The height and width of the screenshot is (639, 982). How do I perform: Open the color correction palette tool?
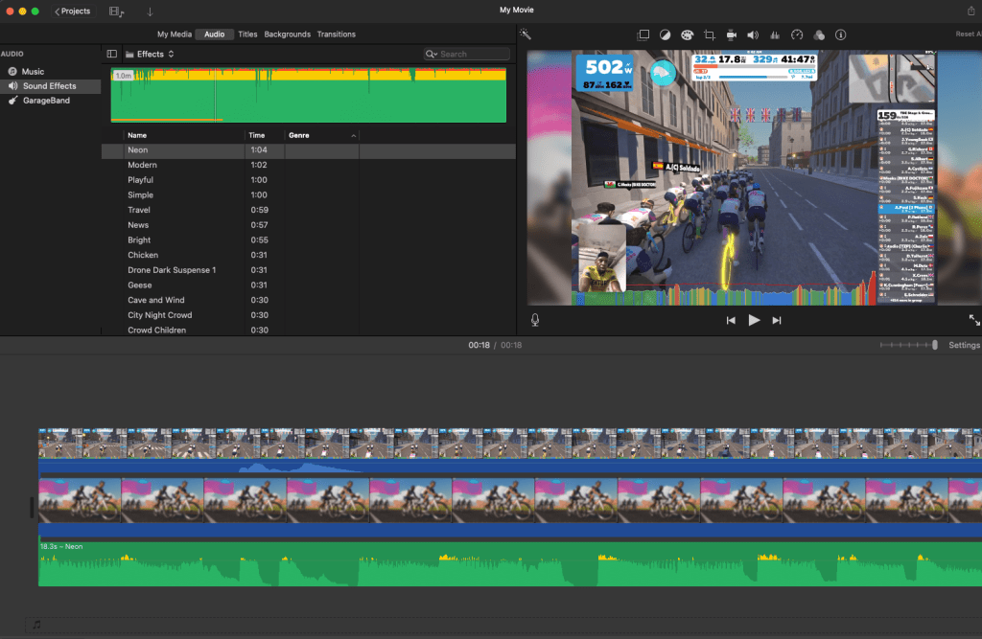(x=687, y=34)
